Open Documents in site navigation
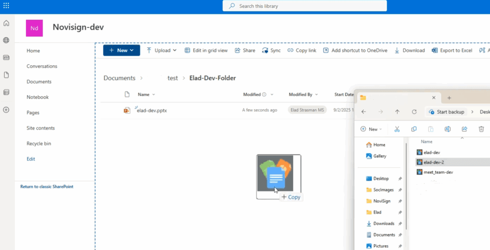 39,82
